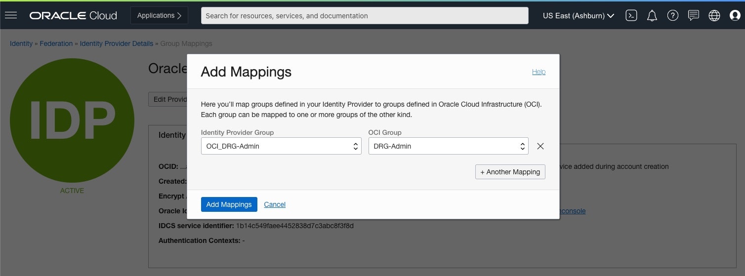Go to Identity breadcrumb
The height and width of the screenshot is (276, 745).
(x=21, y=43)
